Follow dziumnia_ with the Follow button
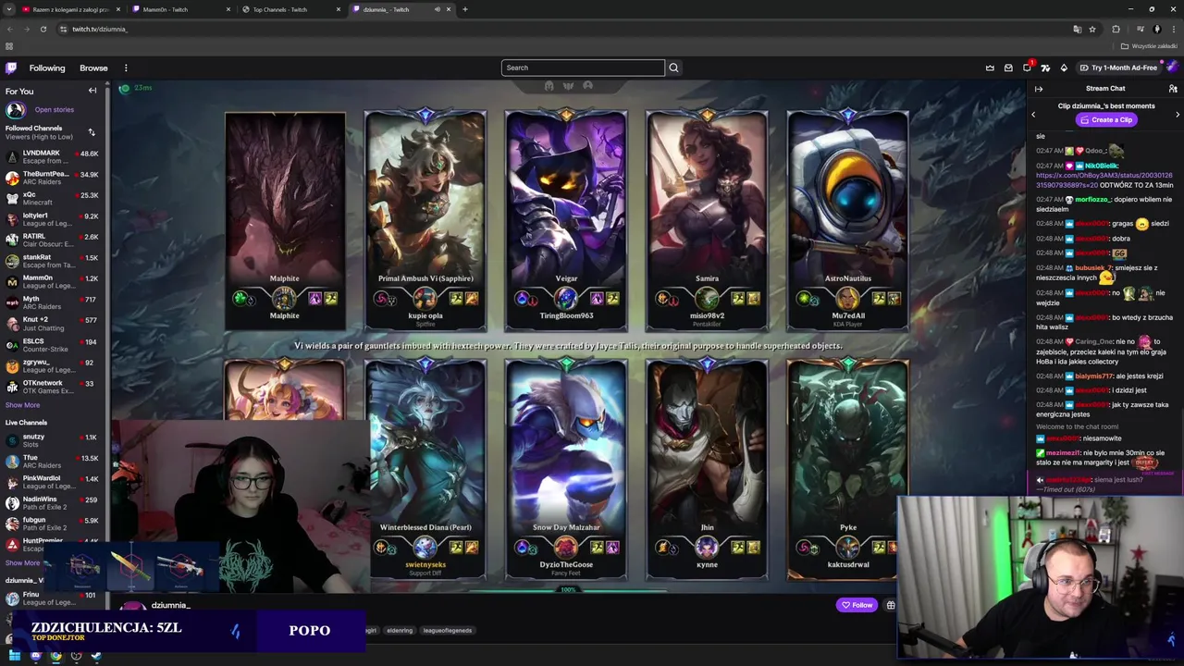Image resolution: width=1184 pixels, height=666 pixels. pos(857,605)
